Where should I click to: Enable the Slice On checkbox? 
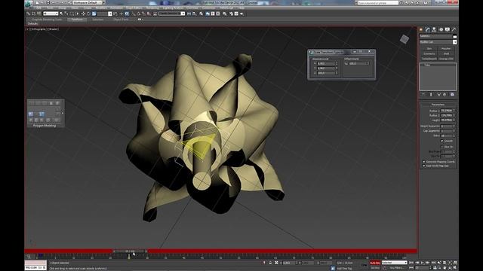[442, 147]
